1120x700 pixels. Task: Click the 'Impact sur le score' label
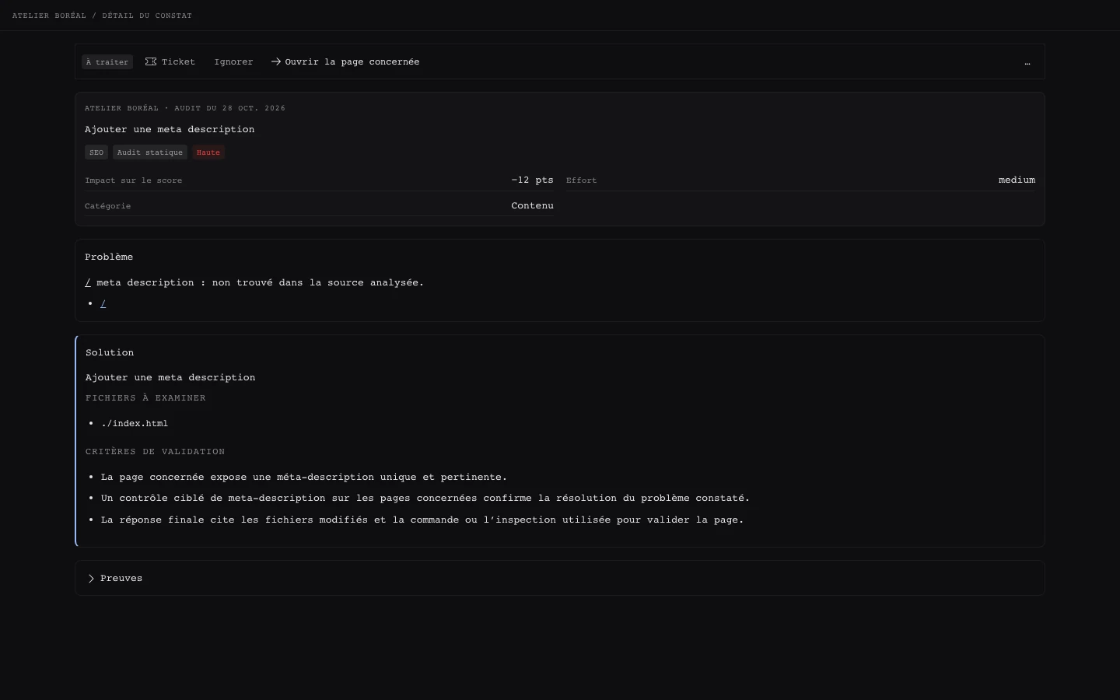[134, 180]
